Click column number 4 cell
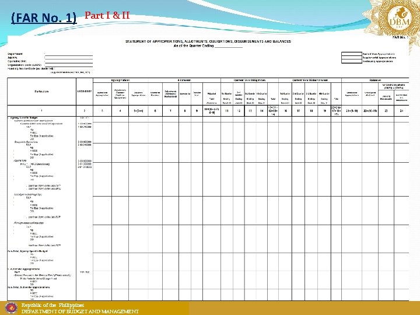The width and height of the screenshot is (420, 315). [x=120, y=111]
